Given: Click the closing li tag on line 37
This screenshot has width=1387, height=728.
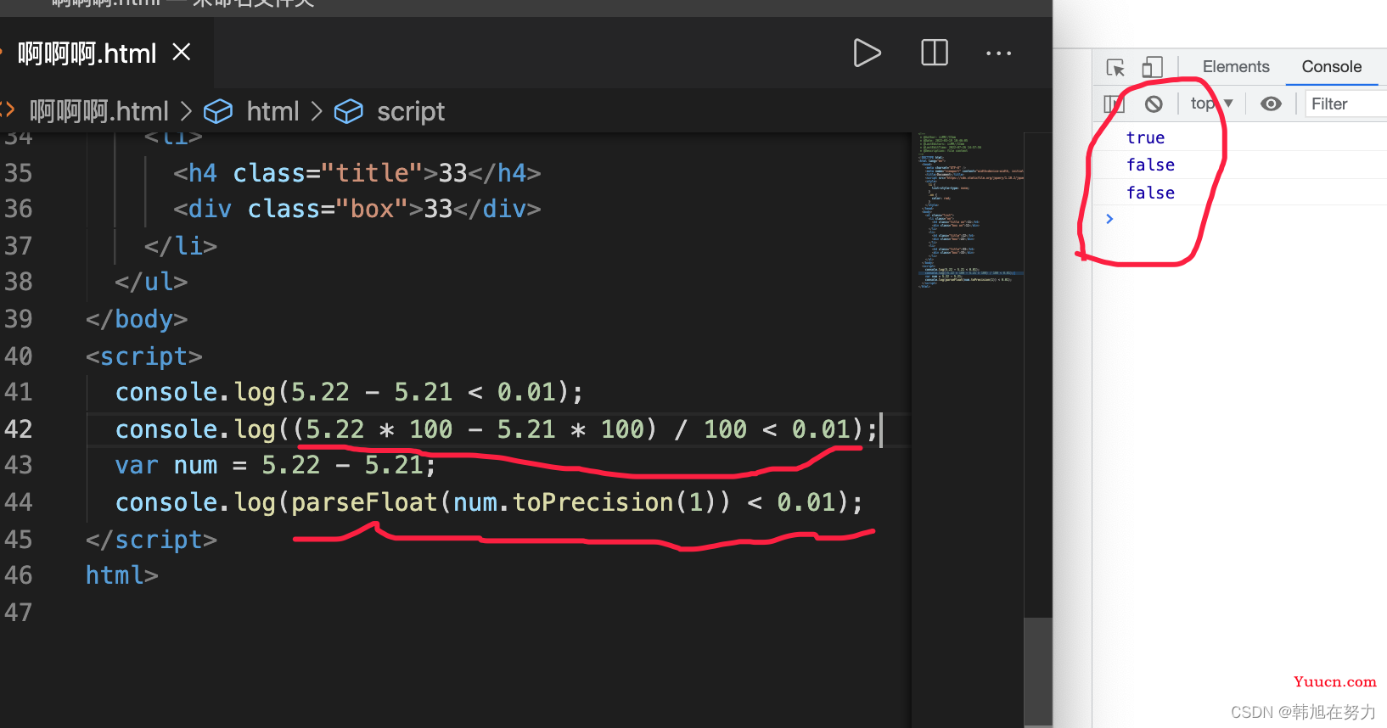Looking at the screenshot, I should point(181,246).
